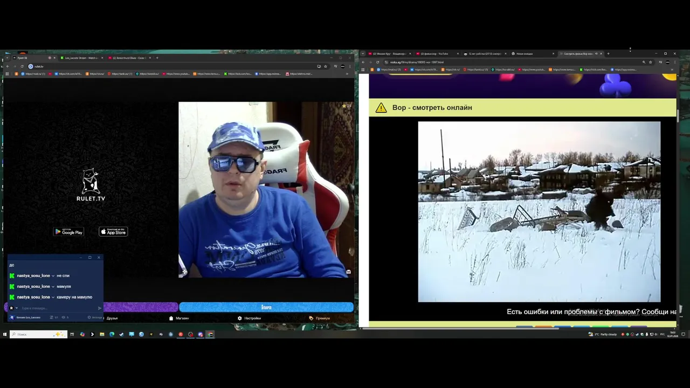Click the Вор movie video player
This screenshot has height=388, width=690.
pos(539,212)
